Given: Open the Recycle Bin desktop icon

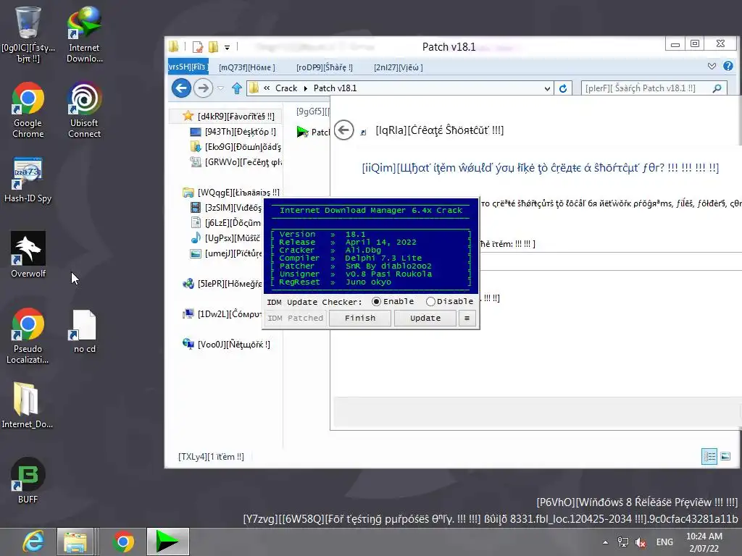Looking at the screenshot, I should pos(28,34).
